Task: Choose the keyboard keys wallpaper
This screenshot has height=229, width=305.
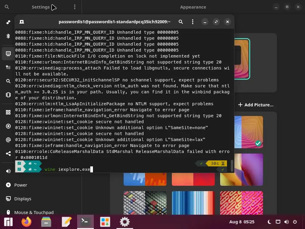Action: click(x=145, y=203)
